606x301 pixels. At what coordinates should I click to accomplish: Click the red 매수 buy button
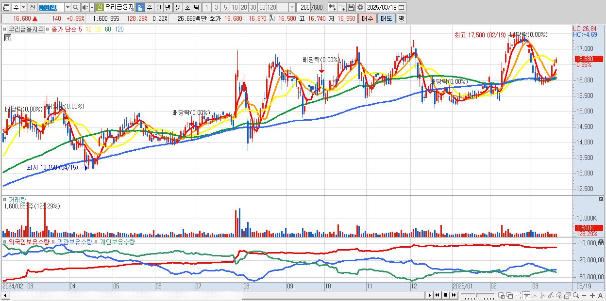pos(368,18)
